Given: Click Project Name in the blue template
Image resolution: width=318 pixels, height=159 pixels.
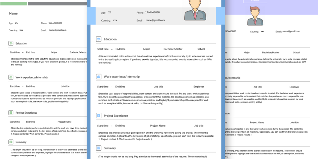Looking at the screenshot, I should tap(158, 126).
